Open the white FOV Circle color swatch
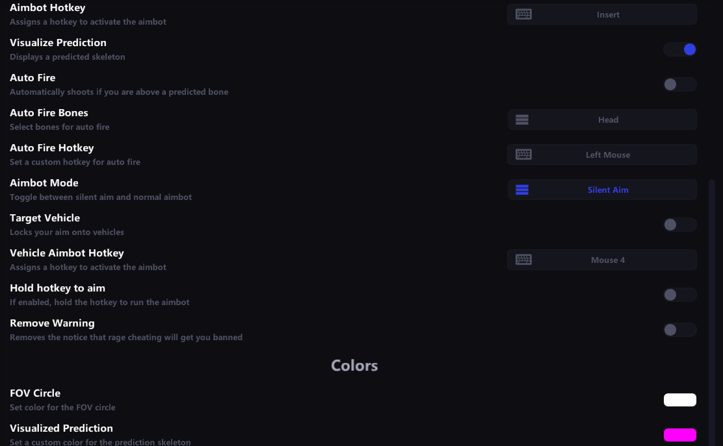Screen dimensions: 723x446 [680, 400]
